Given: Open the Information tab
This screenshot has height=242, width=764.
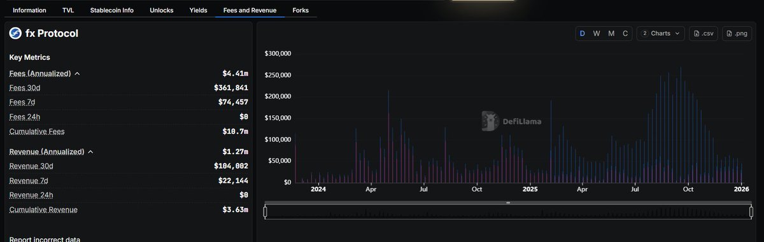Looking at the screenshot, I should (x=29, y=11).
